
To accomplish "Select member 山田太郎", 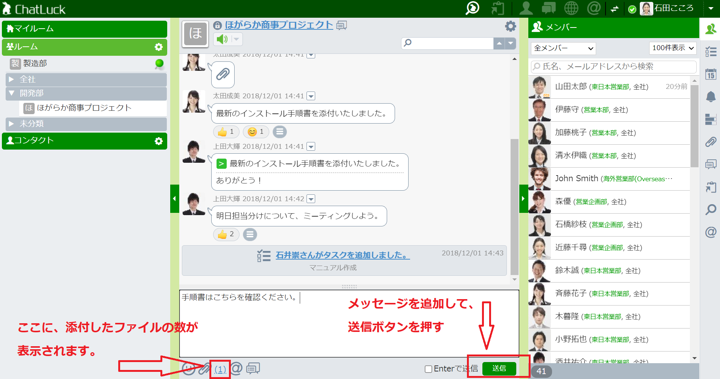I will (609, 87).
